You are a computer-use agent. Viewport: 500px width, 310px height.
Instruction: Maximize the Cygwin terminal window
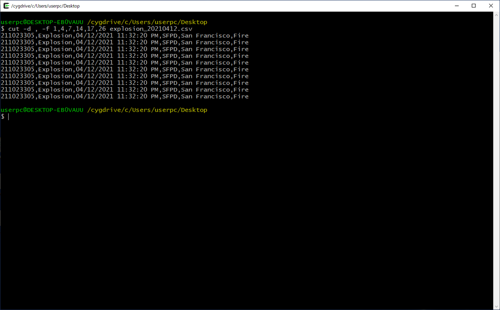(x=474, y=6)
